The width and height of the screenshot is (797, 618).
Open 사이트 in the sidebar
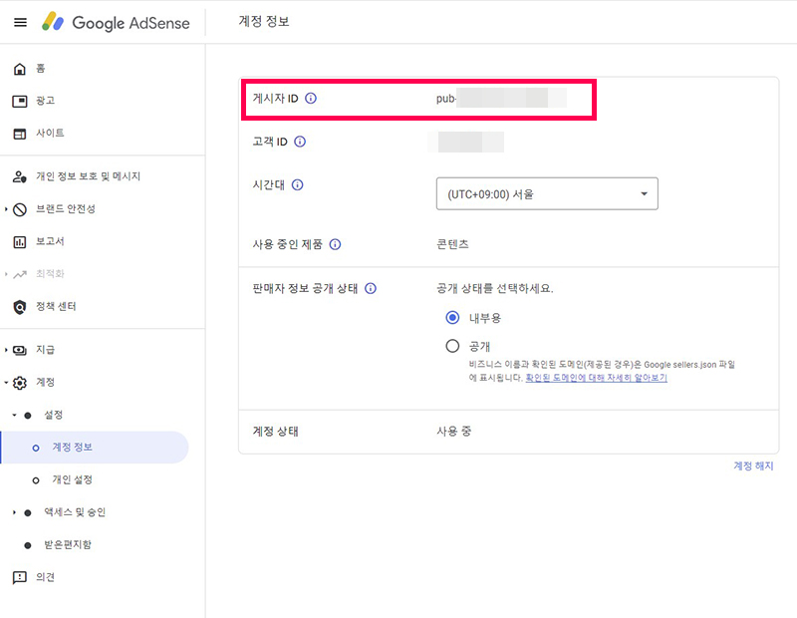coord(50,134)
